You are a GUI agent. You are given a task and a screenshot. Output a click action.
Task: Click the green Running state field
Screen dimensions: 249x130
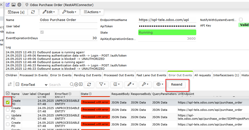(x=167, y=32)
